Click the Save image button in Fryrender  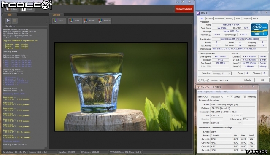[x=59, y=21]
